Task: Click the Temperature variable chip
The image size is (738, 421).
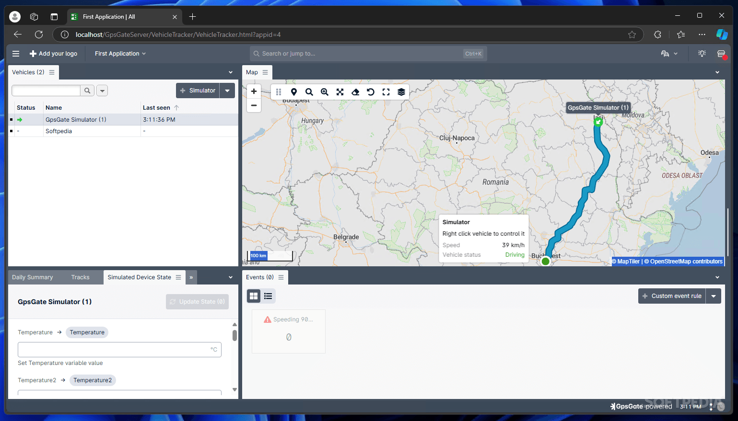Action: coord(87,332)
